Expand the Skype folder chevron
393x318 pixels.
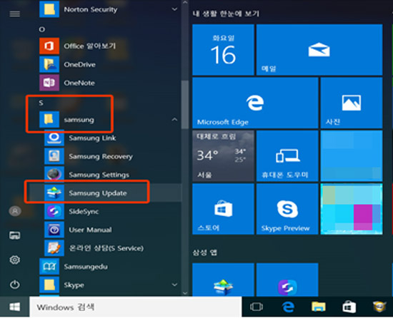point(174,284)
